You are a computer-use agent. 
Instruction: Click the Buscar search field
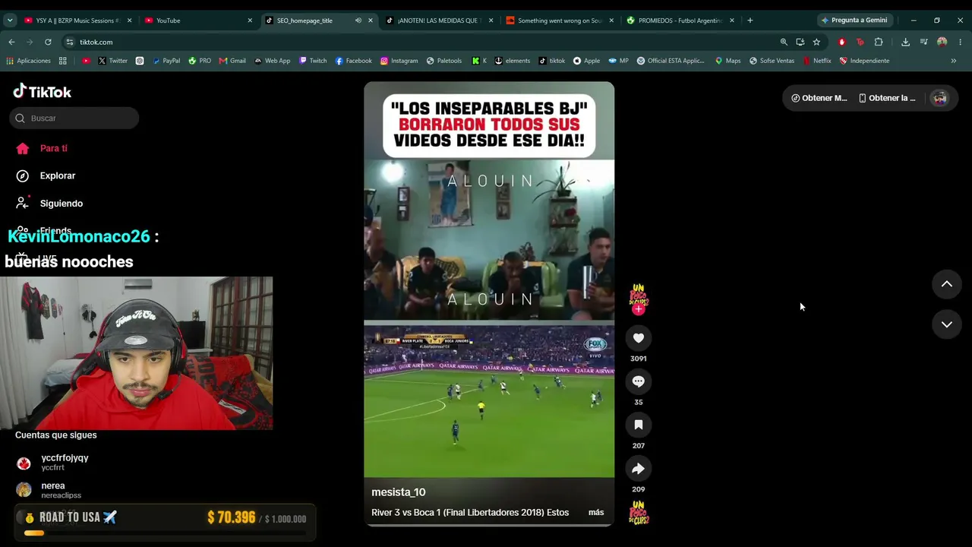coord(74,118)
